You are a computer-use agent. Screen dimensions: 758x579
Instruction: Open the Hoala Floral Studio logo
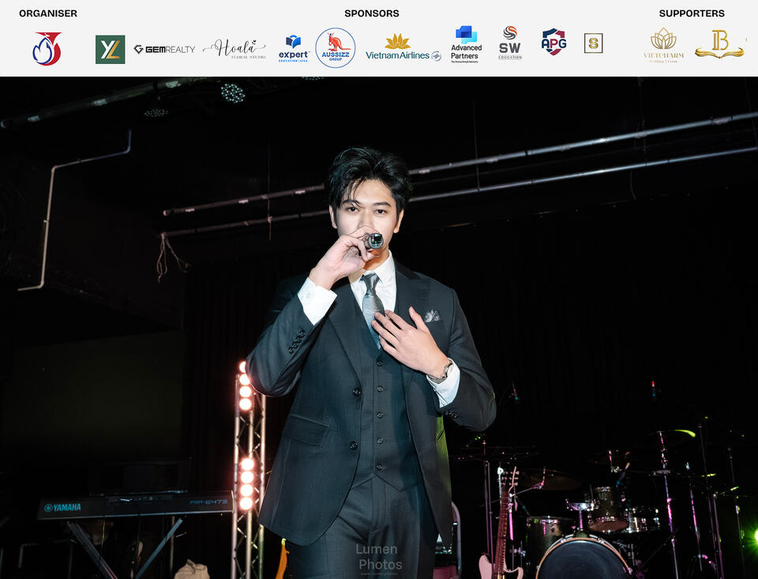(235, 49)
